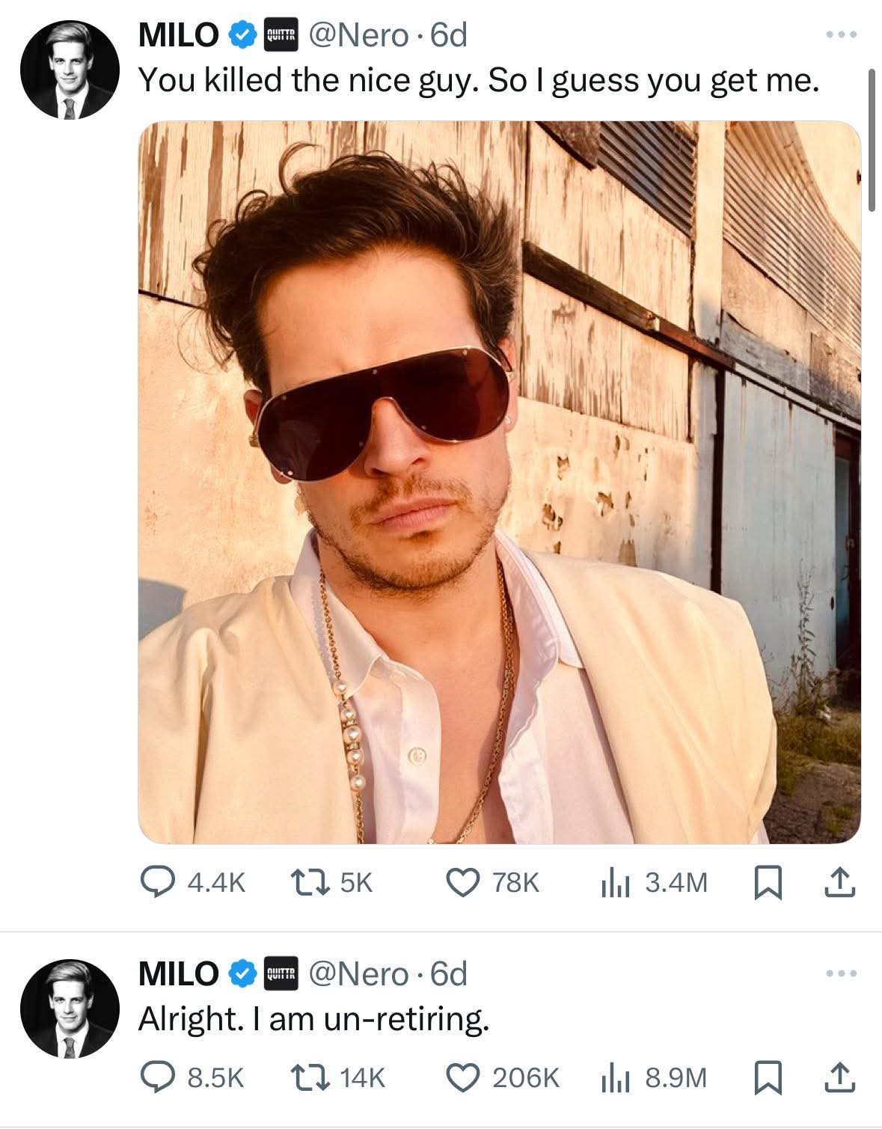Repost the sunglasses photo post
Viewport: 882px width, 1129px height.
point(330,883)
